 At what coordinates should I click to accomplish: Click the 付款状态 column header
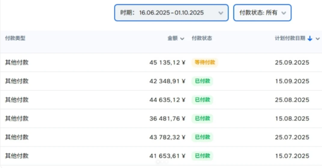[x=202, y=39]
